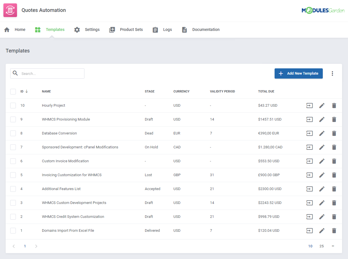Viewport: 348px width, 259px height.
Task: Click the Quotes Automation module logo
Action: tap(10, 10)
